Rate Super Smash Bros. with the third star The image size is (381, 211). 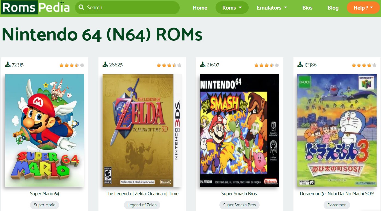click(x=266, y=65)
